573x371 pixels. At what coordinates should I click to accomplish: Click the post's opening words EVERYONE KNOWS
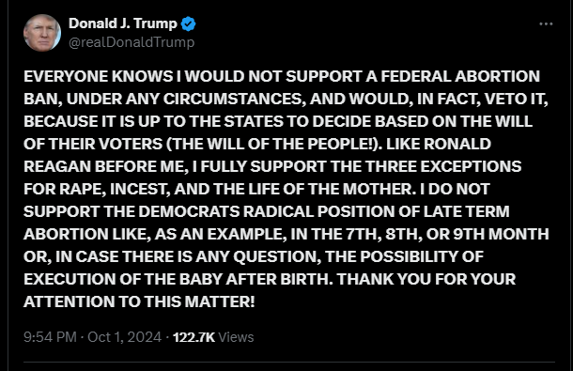tap(98, 76)
